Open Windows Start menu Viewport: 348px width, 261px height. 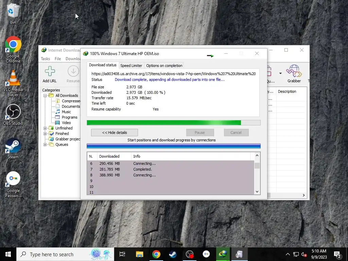[x=8, y=254]
